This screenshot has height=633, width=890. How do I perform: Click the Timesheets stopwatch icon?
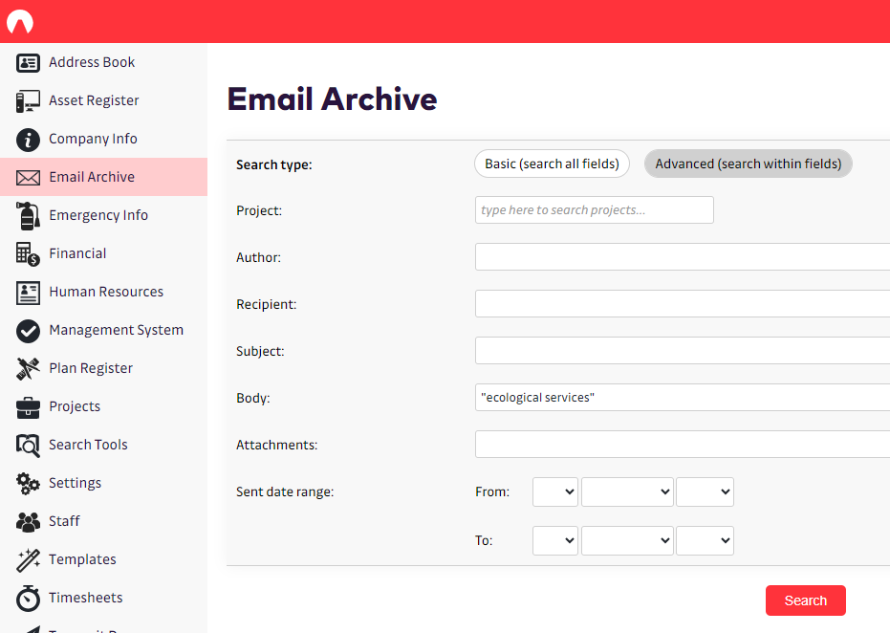click(x=28, y=598)
